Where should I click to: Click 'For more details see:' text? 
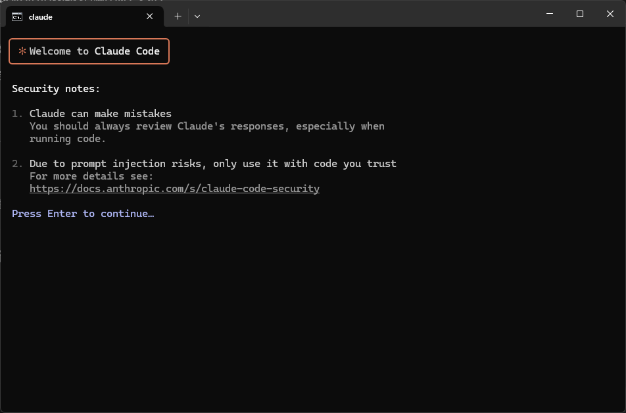tap(91, 176)
